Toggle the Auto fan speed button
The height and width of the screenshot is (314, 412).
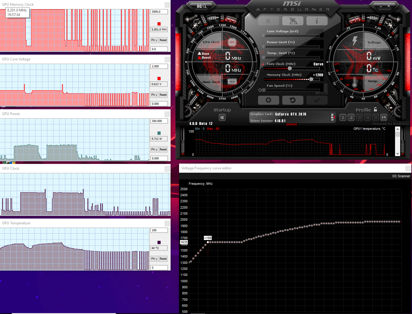pyautogui.click(x=322, y=93)
